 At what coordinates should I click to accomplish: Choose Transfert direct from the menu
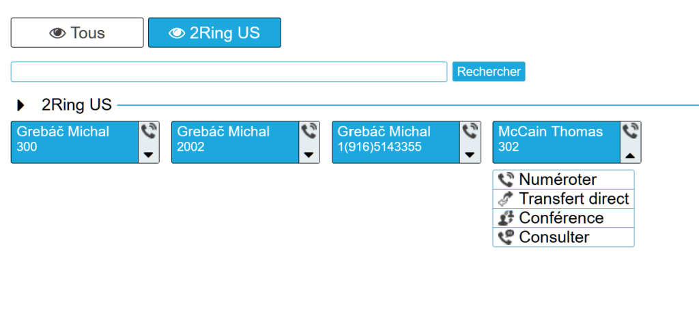[573, 199]
